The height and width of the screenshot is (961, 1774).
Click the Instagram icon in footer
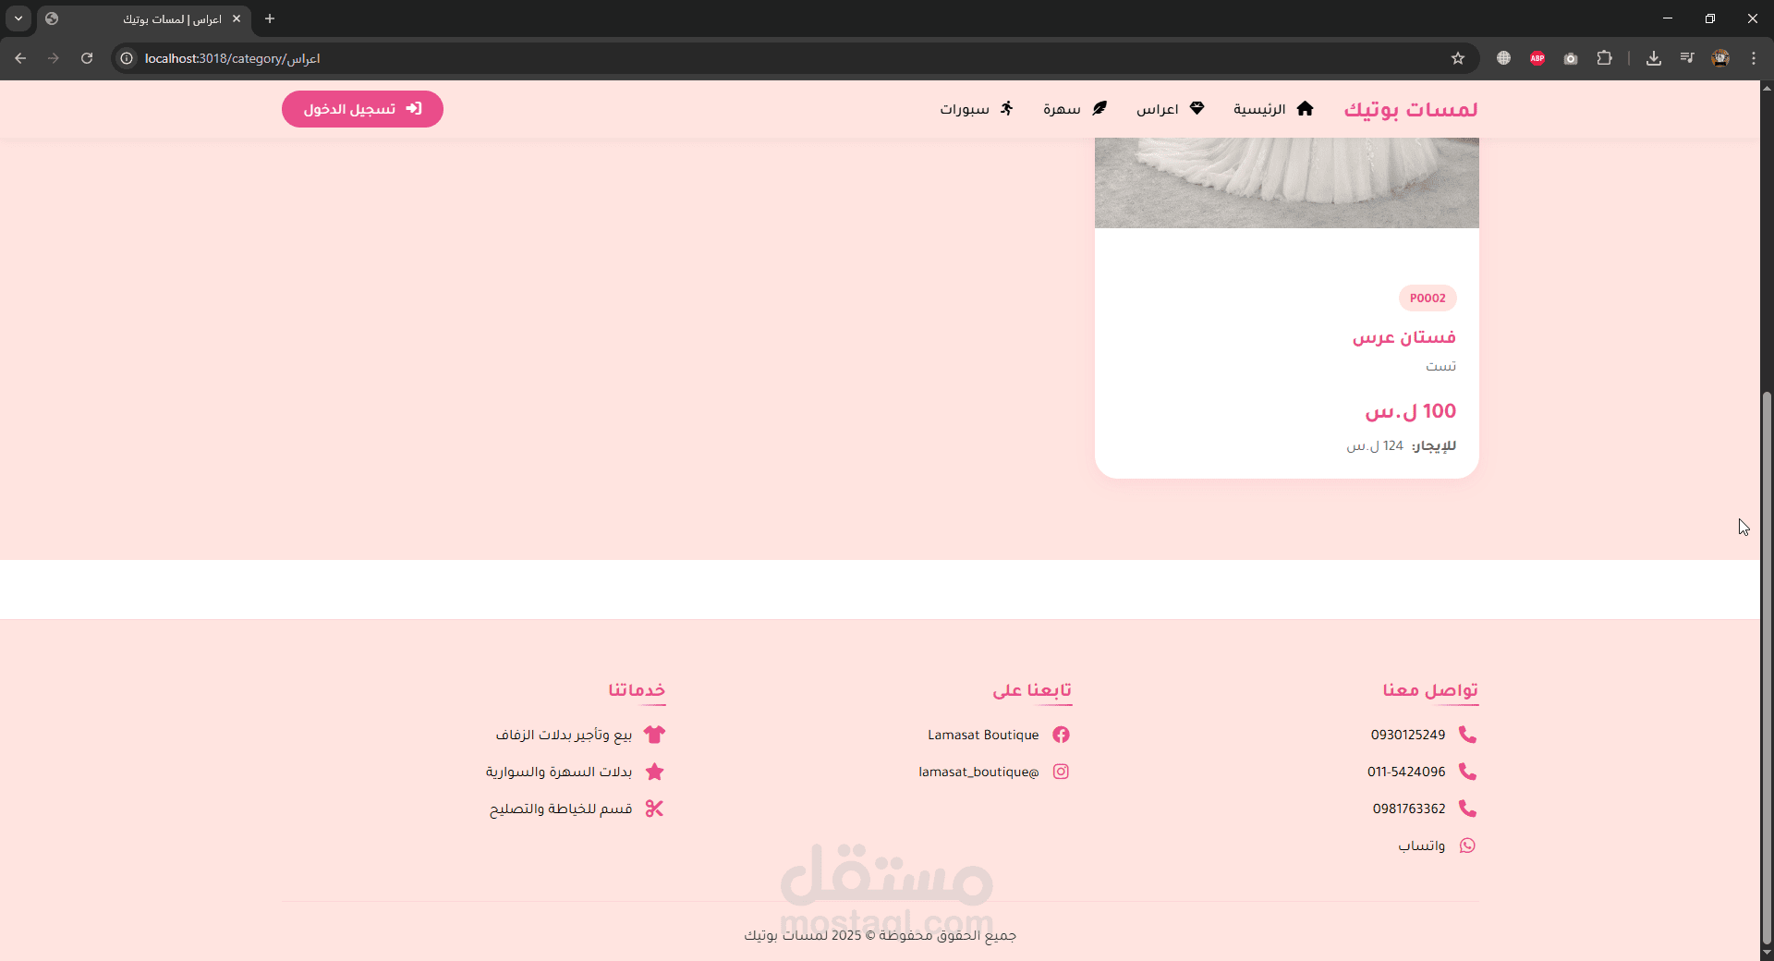[x=1061, y=772]
